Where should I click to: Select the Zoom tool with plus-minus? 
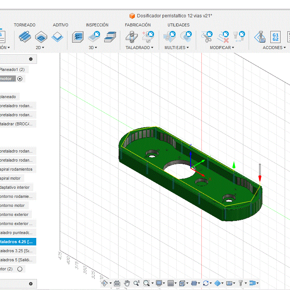click(x=137, y=283)
